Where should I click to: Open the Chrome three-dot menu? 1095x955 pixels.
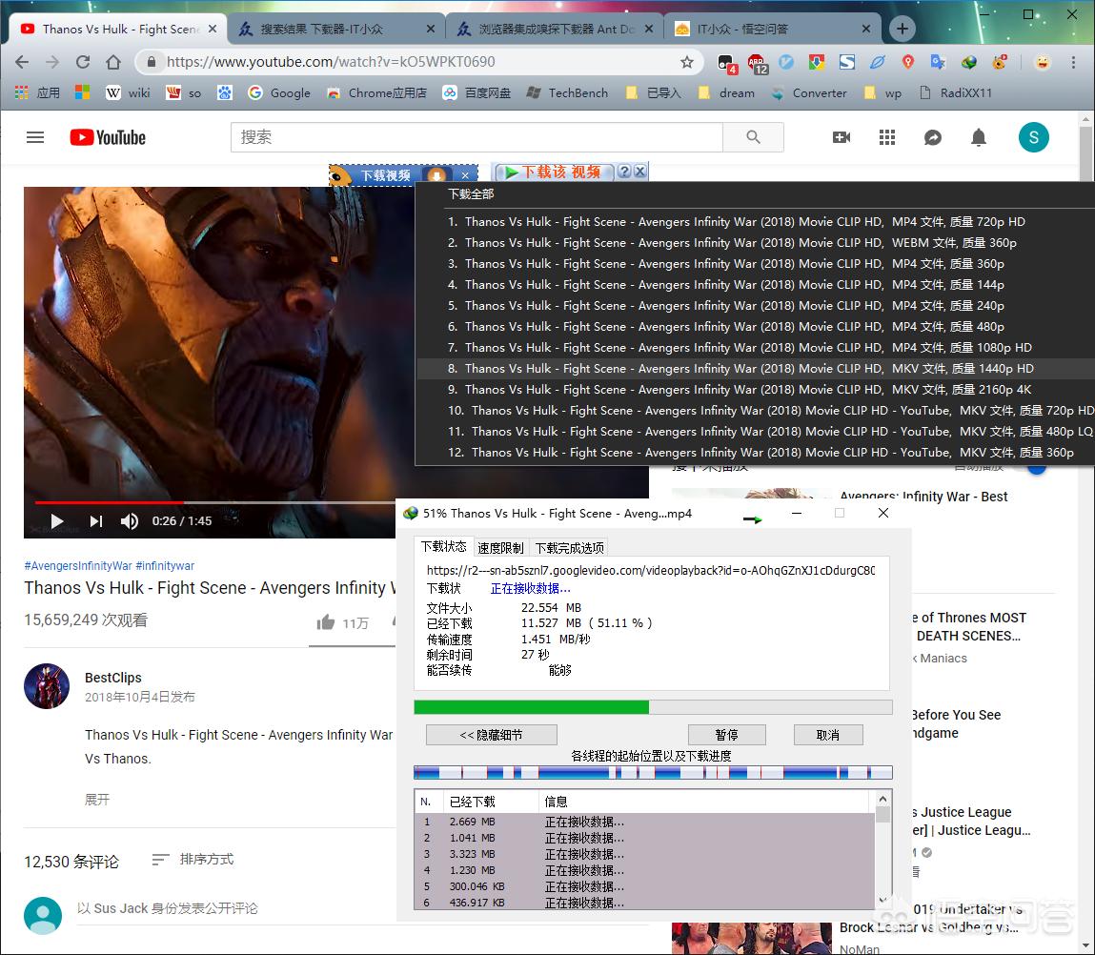(1073, 62)
